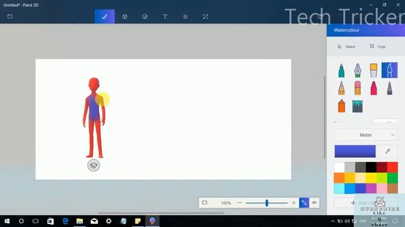Show hidden system tray icons chevron
Image resolution: width=405 pixels, height=227 pixels.
tap(333, 221)
